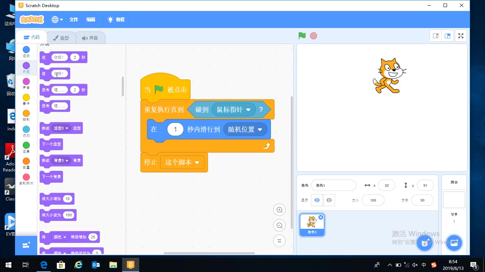This screenshot has width=485, height=272.
Task: Select the Motion blocks category
Action: (26, 50)
